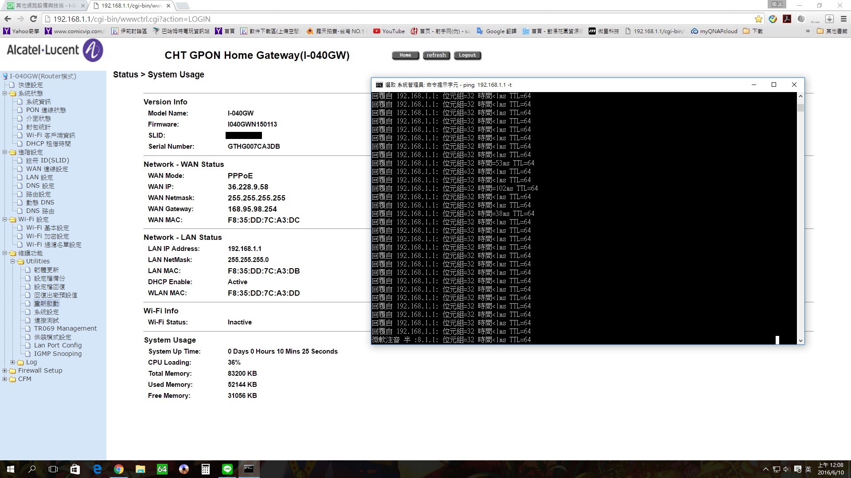Open Lan Port Config page
Image resolution: width=851 pixels, height=478 pixels.
pyautogui.click(x=58, y=346)
